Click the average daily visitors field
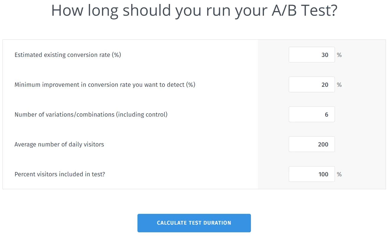The height and width of the screenshot is (236, 389). pos(312,144)
